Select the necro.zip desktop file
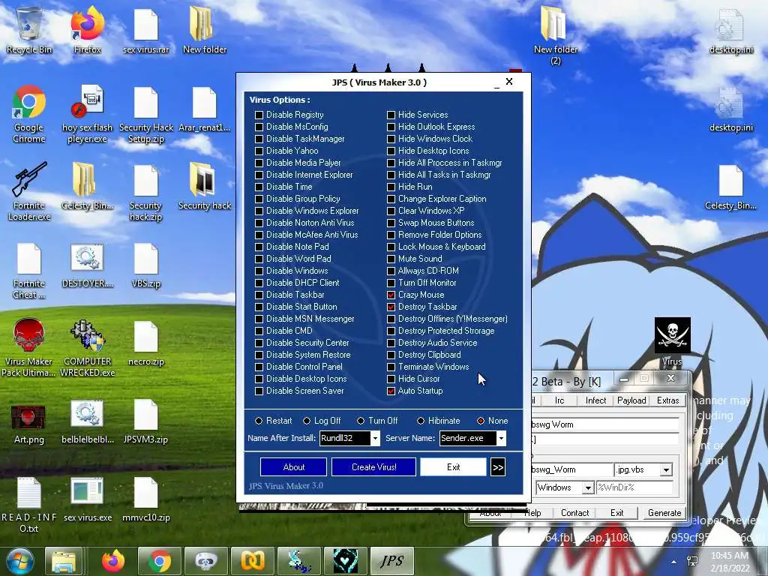This screenshot has width=768, height=576. click(x=146, y=343)
